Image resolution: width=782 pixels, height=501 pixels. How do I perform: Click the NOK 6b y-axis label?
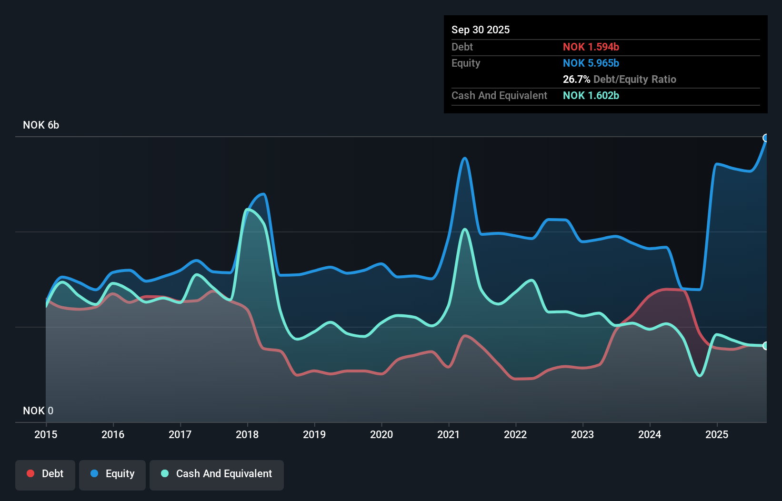point(41,125)
